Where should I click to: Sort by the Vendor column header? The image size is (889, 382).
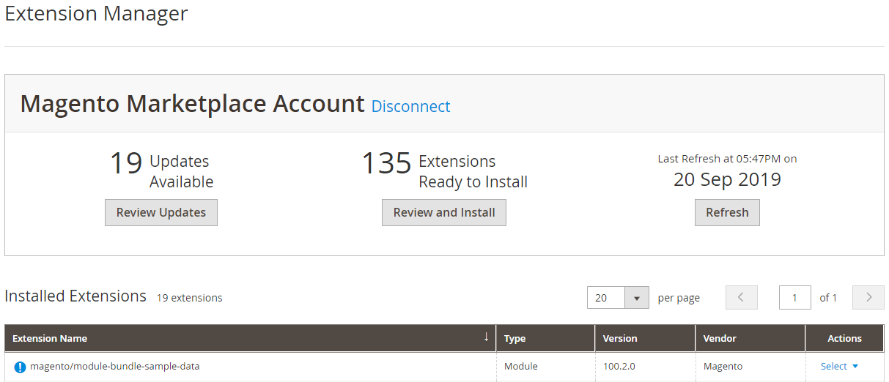click(720, 339)
